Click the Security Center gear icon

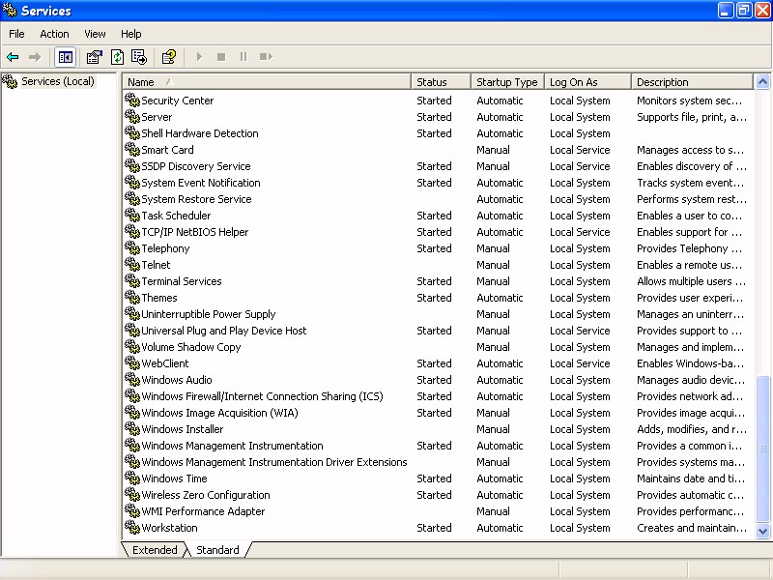click(x=132, y=100)
